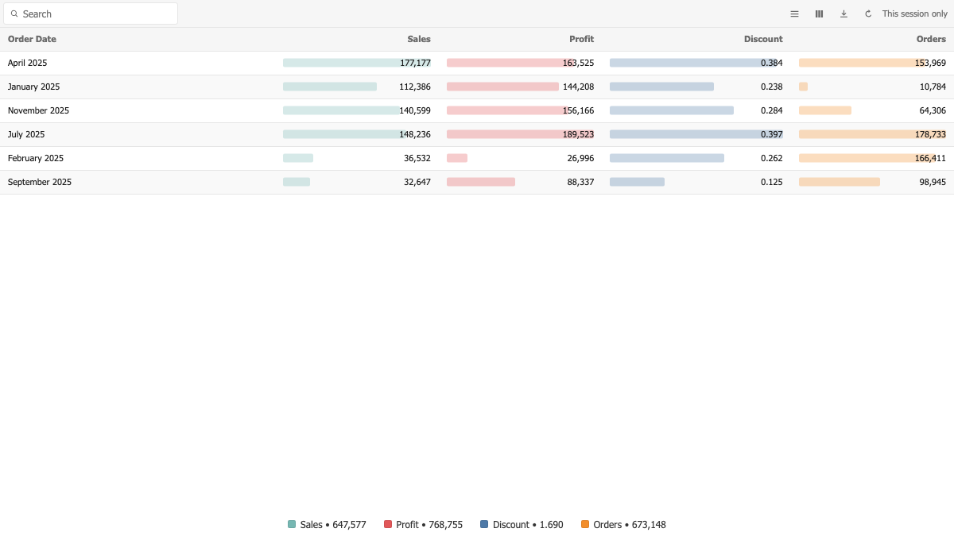Screen dimensions: 954x540
Task: Click the Search input field
Action: click(91, 13)
